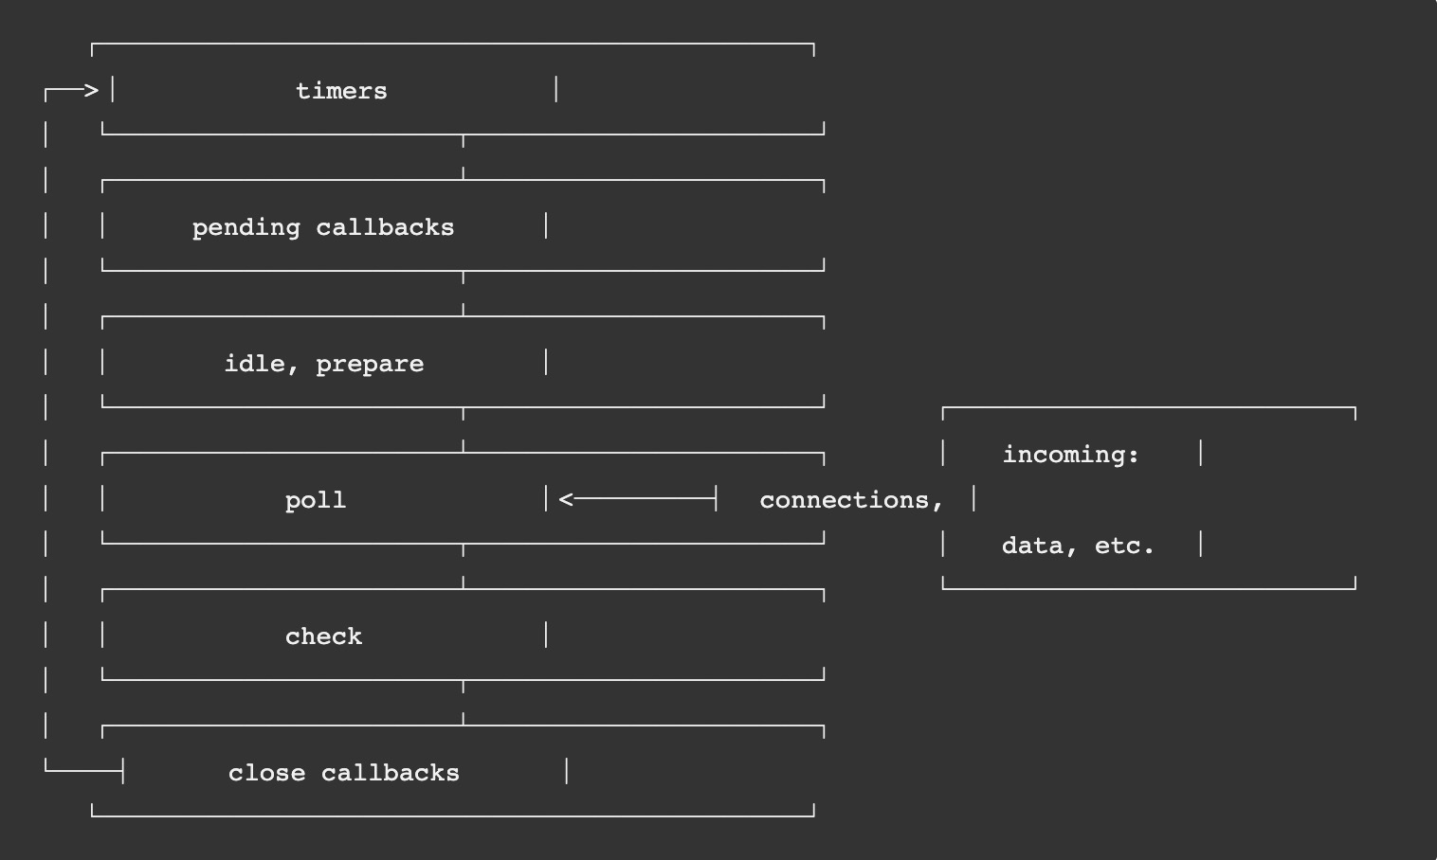Click the close callbacks label

coord(344,773)
